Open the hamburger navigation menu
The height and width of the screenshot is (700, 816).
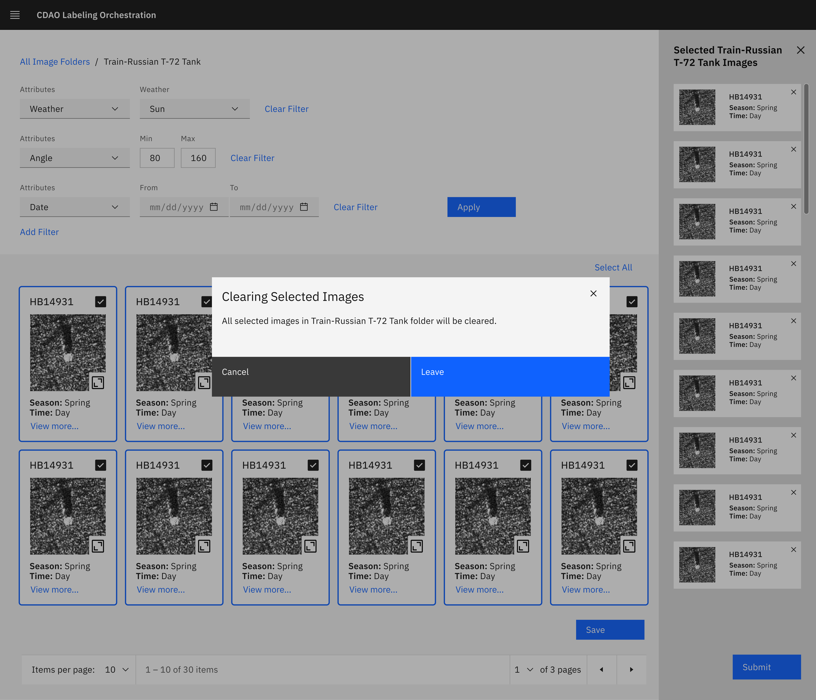[15, 15]
